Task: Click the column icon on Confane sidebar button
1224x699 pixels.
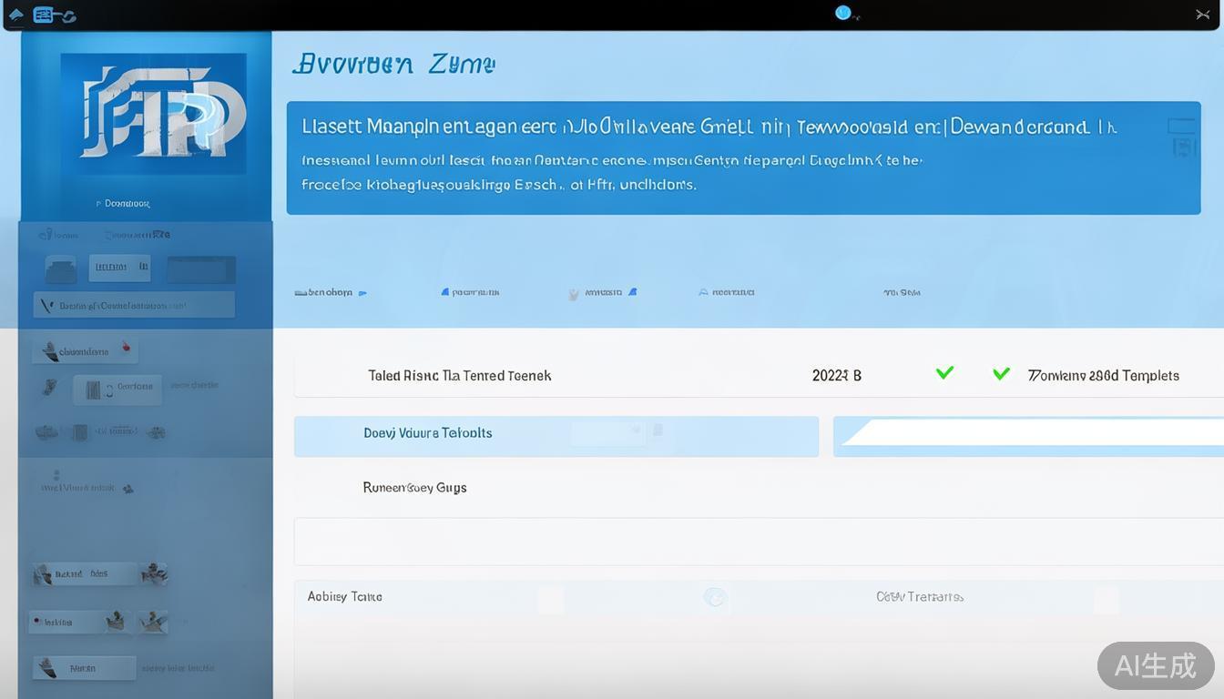Action: (x=93, y=390)
